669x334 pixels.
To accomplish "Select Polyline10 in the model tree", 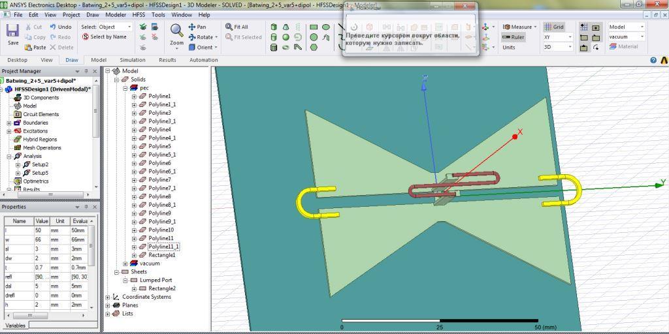I will [161, 230].
